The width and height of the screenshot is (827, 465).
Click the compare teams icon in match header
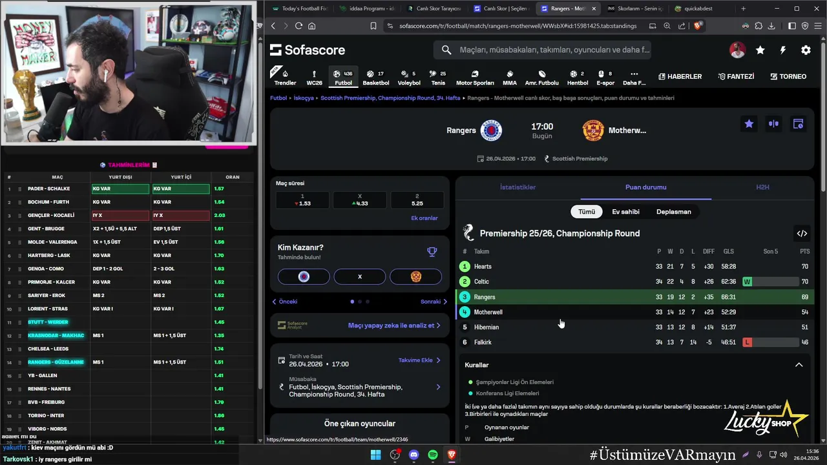773,124
